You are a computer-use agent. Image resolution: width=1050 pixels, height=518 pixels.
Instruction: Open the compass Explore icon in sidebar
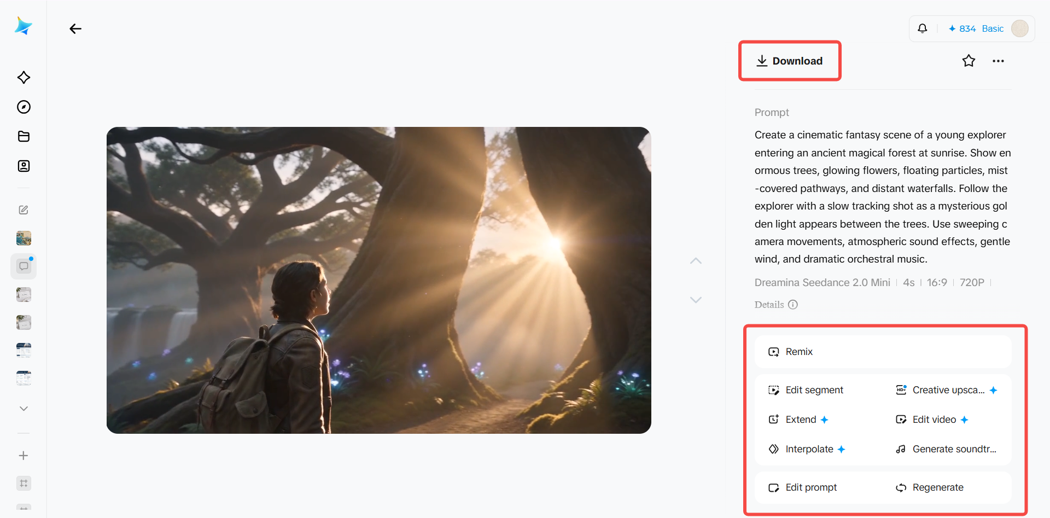[24, 107]
